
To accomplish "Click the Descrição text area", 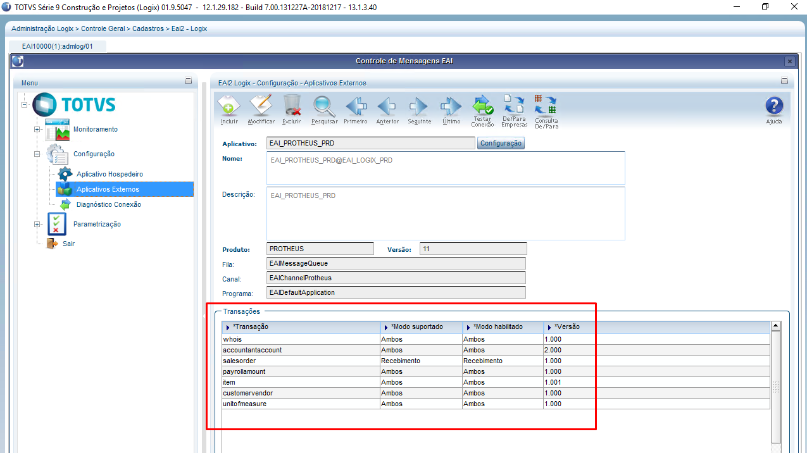I will tap(446, 213).
